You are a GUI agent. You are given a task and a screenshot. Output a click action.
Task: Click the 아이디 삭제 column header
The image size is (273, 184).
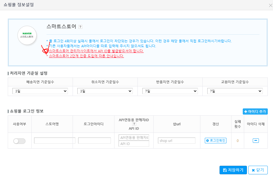[x=256, y=124]
